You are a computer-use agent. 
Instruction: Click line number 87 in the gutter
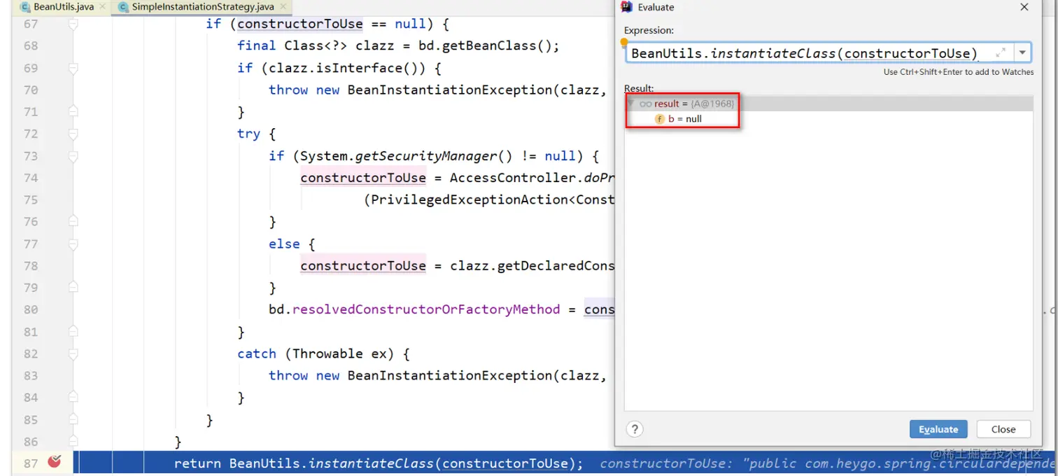31,463
